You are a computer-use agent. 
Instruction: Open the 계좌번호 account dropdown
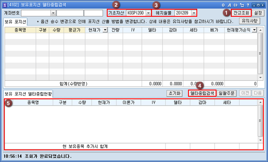coord(53,13)
